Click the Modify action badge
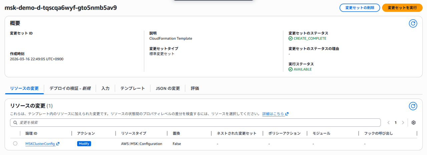427x155 pixels. click(84, 144)
